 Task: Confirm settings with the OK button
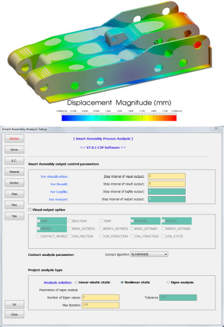click(x=14, y=304)
